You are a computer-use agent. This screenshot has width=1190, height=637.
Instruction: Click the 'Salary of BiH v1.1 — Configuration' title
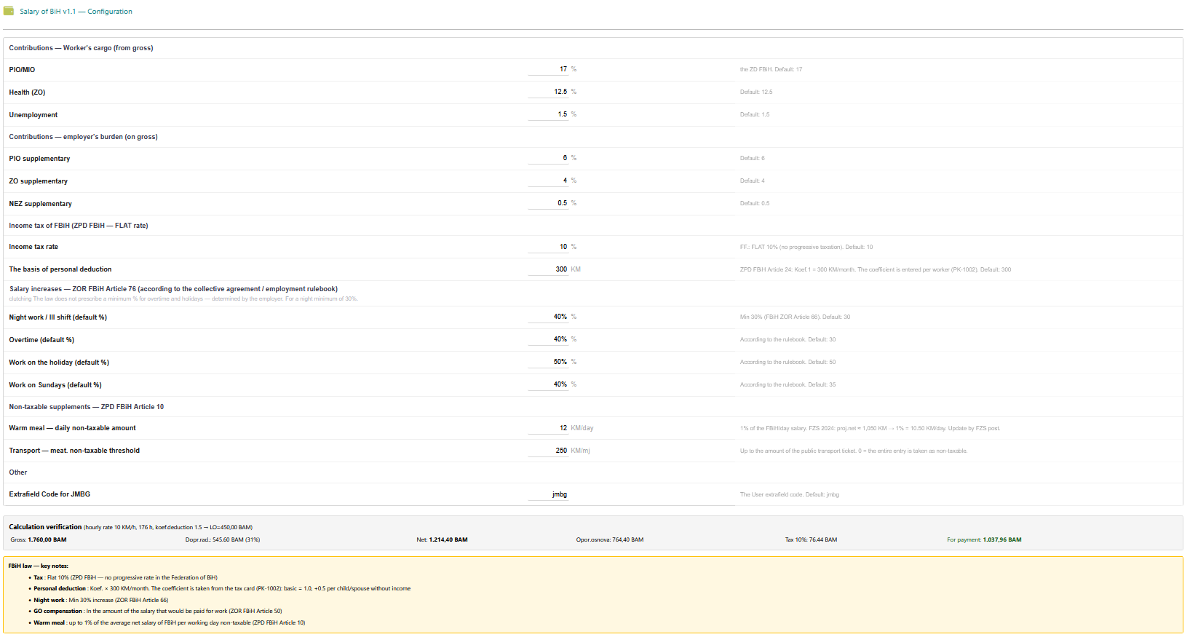[x=76, y=12]
